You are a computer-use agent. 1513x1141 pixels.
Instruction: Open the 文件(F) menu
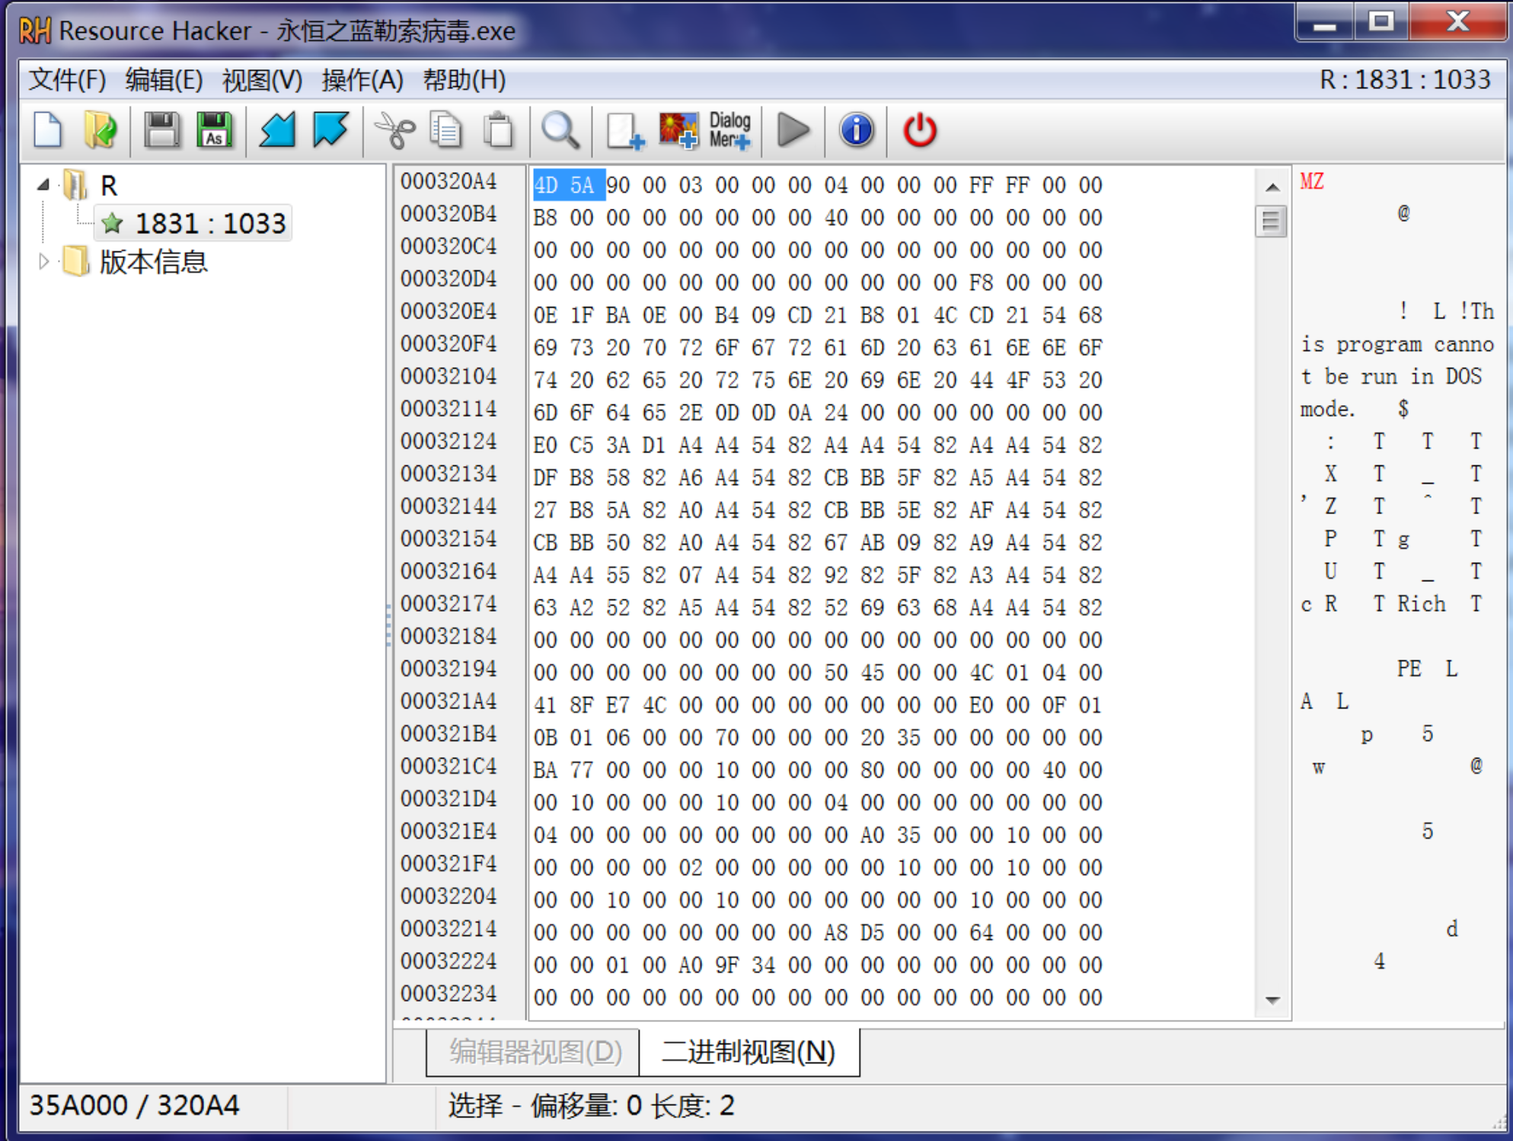point(67,80)
